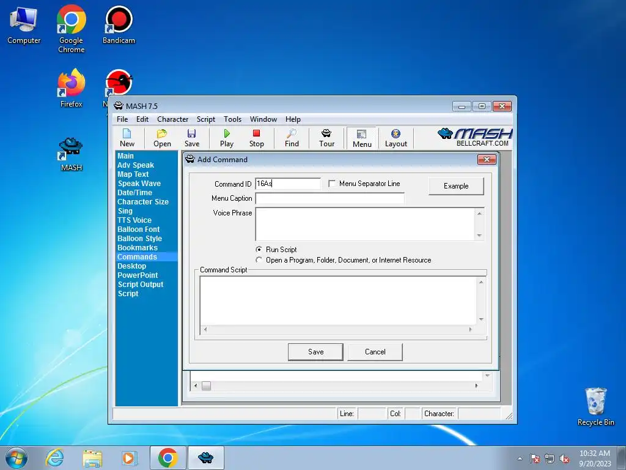This screenshot has width=626, height=470.
Task: Click the Command Script text area
Action: pos(337,300)
